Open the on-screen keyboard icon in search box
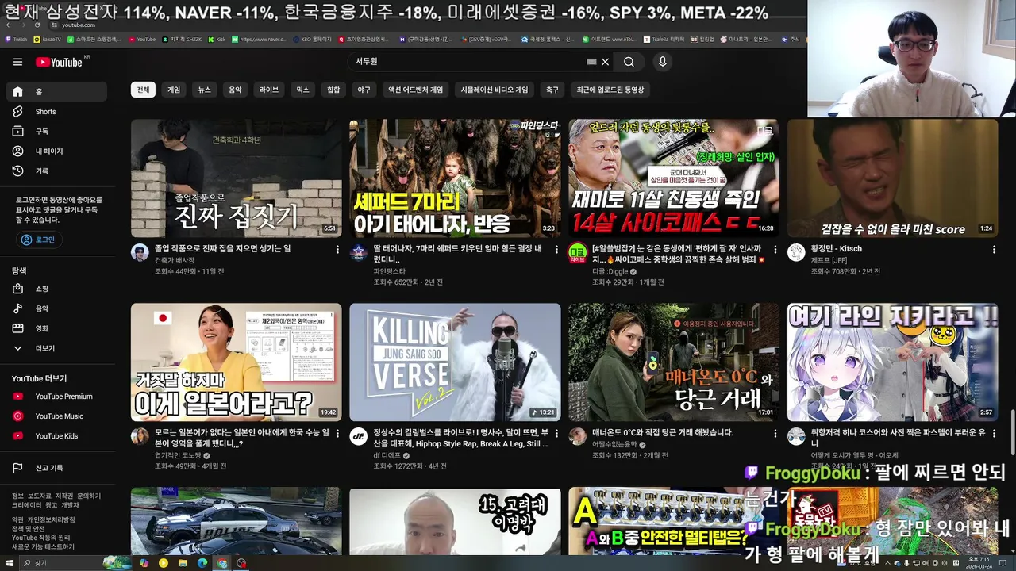1016x571 pixels. point(591,62)
